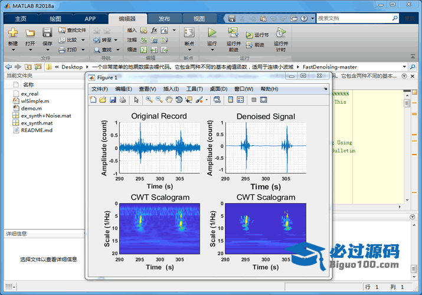Click the Save floppy disk icon in ribbon
422x295 pixels.
(x=47, y=32)
